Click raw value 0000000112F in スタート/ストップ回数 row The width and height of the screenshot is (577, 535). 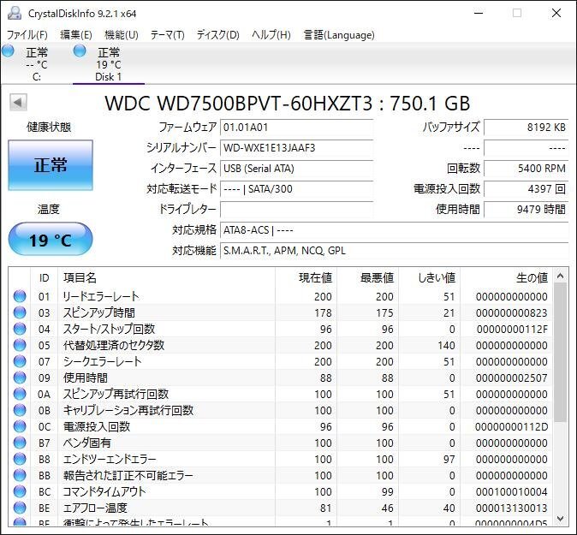click(x=512, y=329)
